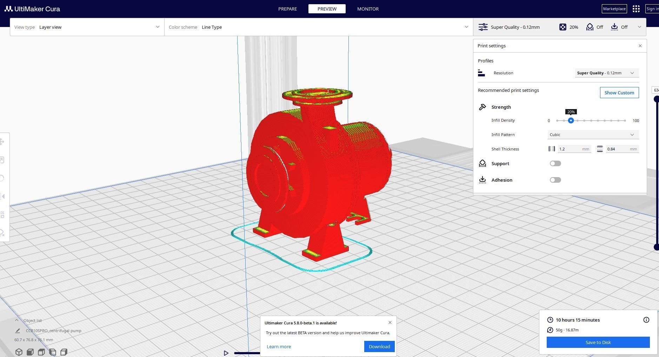Click the top/bottom thickness 0.84 field

pos(622,149)
